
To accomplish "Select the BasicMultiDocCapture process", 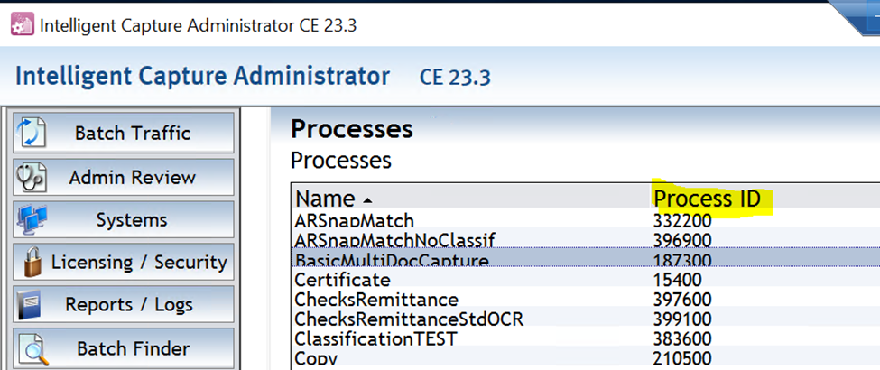I will [586, 259].
